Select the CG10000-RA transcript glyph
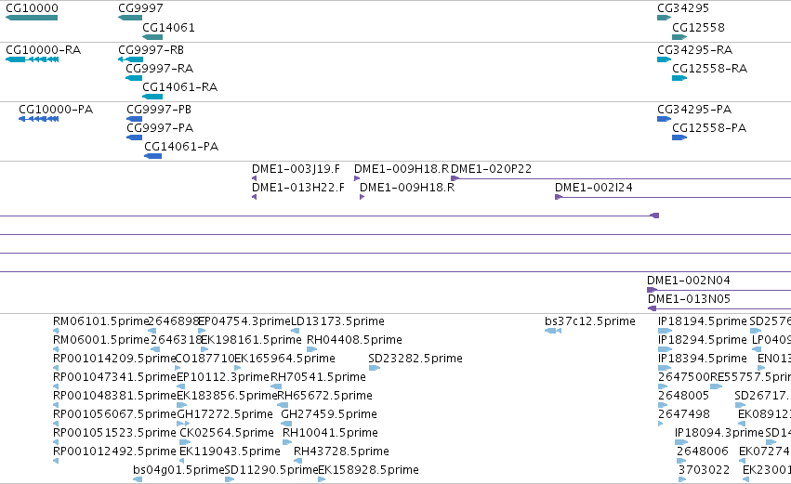The width and height of the screenshot is (791, 484). [x=32, y=59]
